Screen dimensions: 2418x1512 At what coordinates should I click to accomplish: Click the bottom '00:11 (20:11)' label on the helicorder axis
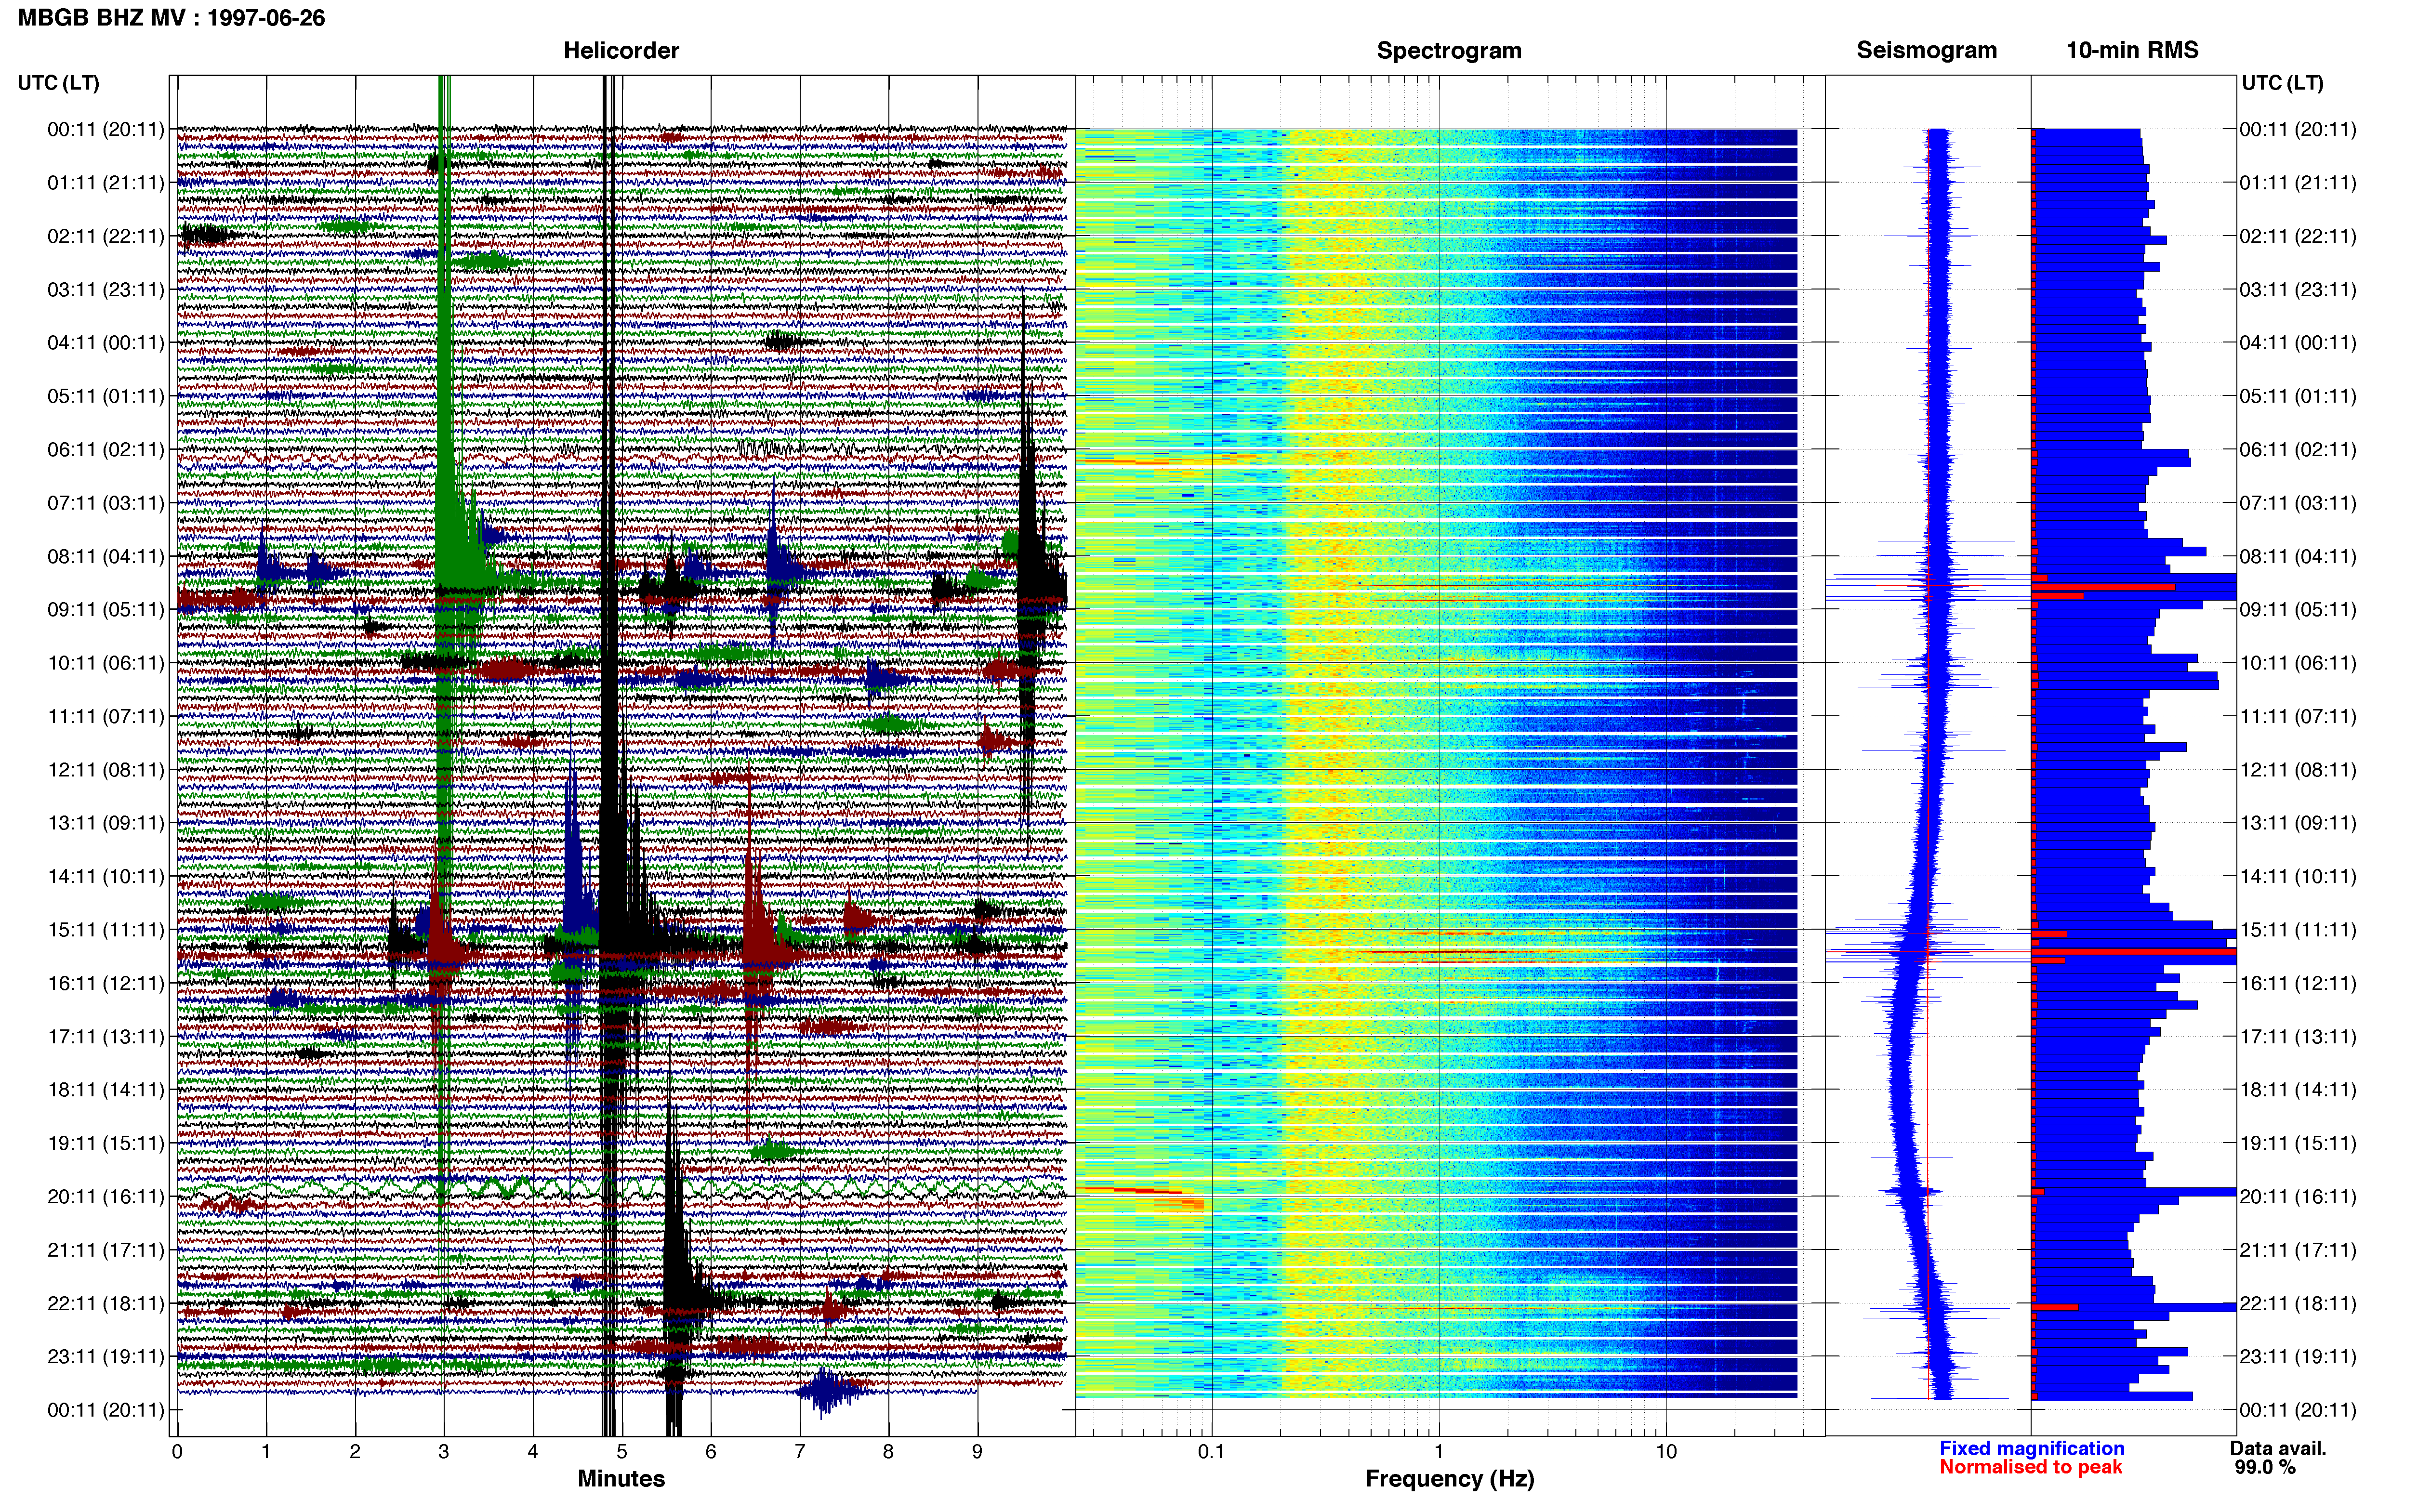pos(106,1410)
